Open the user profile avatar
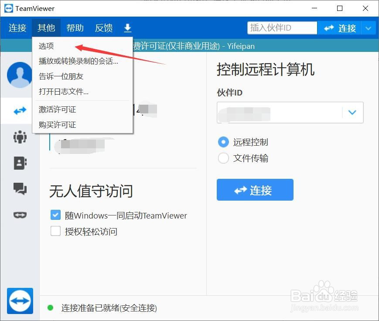This screenshot has height=321, width=379. 20,75
